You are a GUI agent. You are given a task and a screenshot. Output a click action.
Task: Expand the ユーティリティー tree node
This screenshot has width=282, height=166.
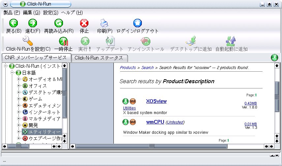[x=18, y=132]
